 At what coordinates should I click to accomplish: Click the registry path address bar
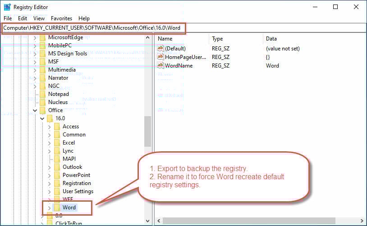(x=183, y=28)
